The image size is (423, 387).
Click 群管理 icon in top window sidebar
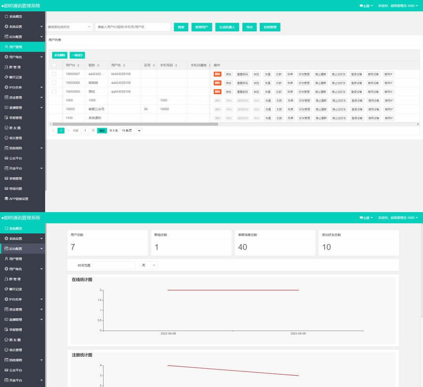pos(7,67)
